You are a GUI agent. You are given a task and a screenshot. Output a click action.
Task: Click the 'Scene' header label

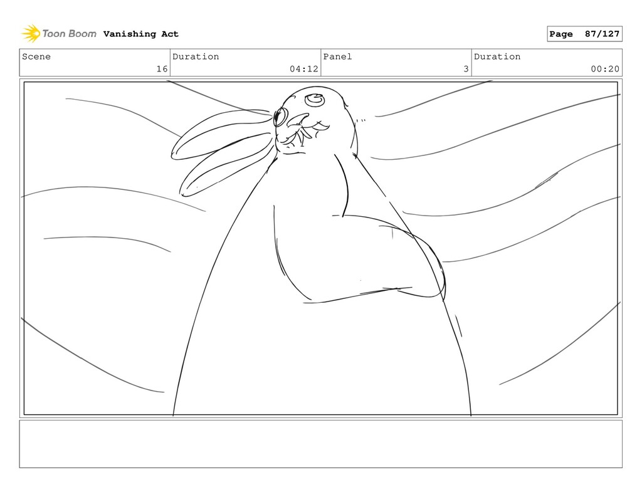point(36,56)
